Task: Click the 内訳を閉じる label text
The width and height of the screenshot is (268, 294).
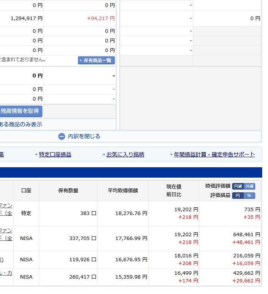Action: tap(84, 136)
